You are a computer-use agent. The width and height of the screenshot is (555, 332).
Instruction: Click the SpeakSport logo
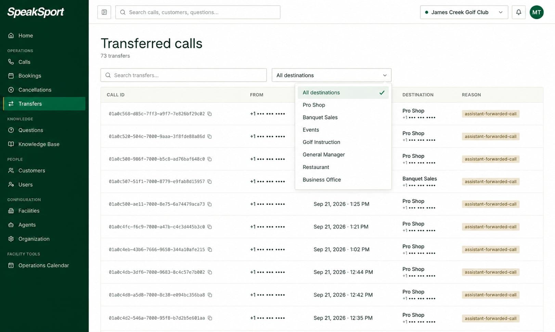[36, 12]
